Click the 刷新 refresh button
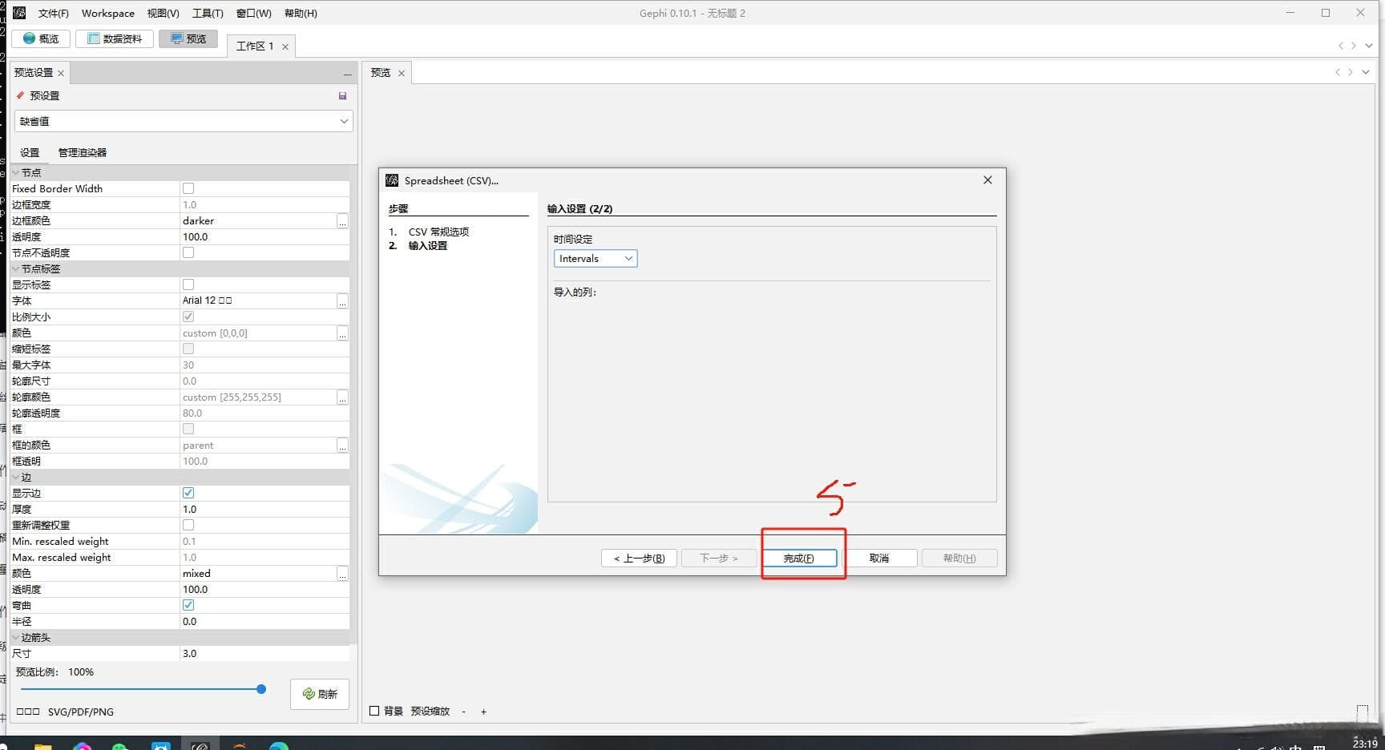Viewport: 1385px width, 750px height. [x=320, y=694]
